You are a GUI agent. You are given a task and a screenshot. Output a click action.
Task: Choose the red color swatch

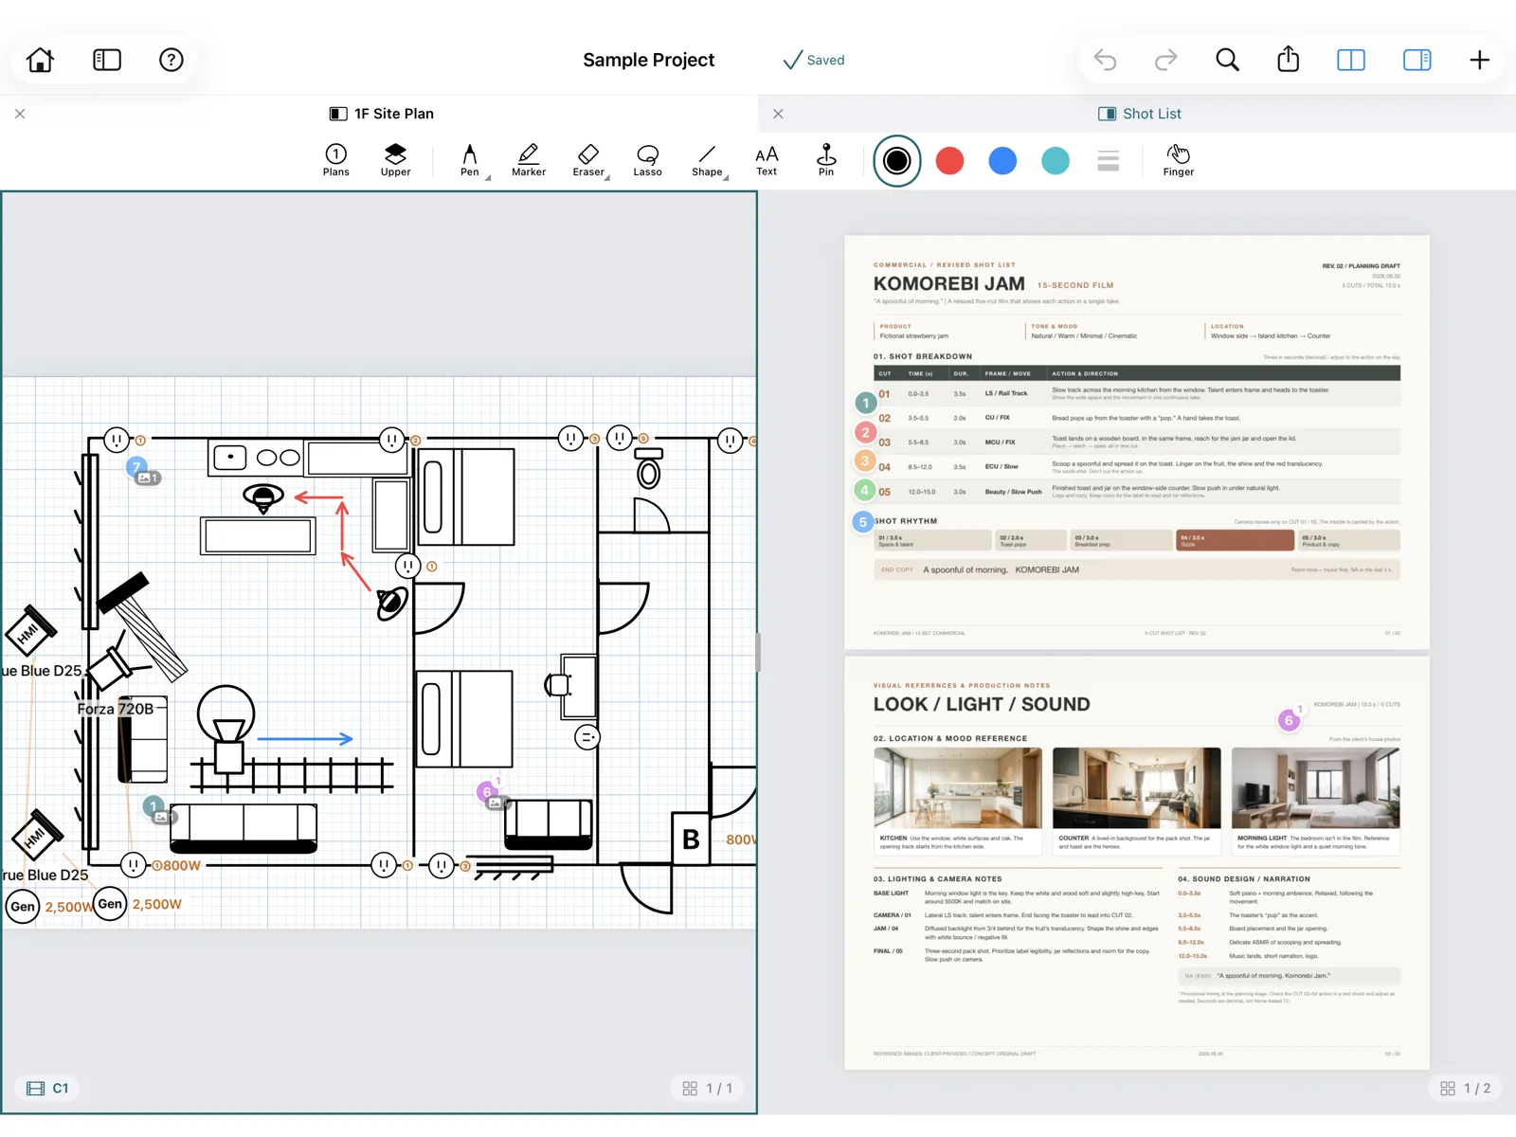949,161
